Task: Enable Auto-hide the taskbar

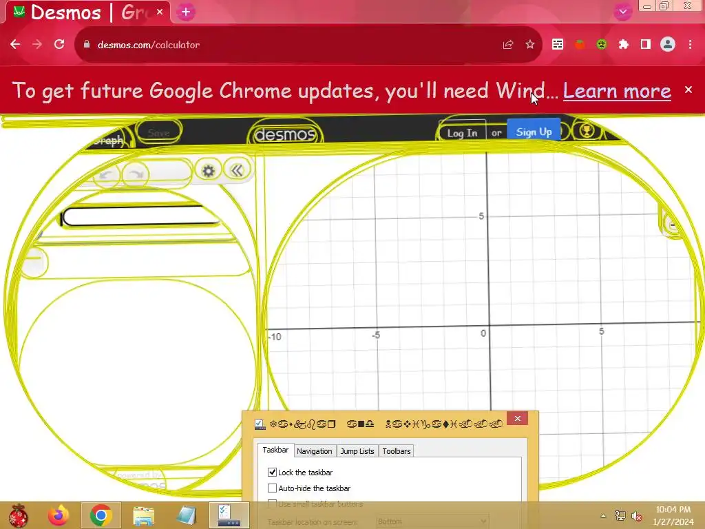Action: coord(272,488)
